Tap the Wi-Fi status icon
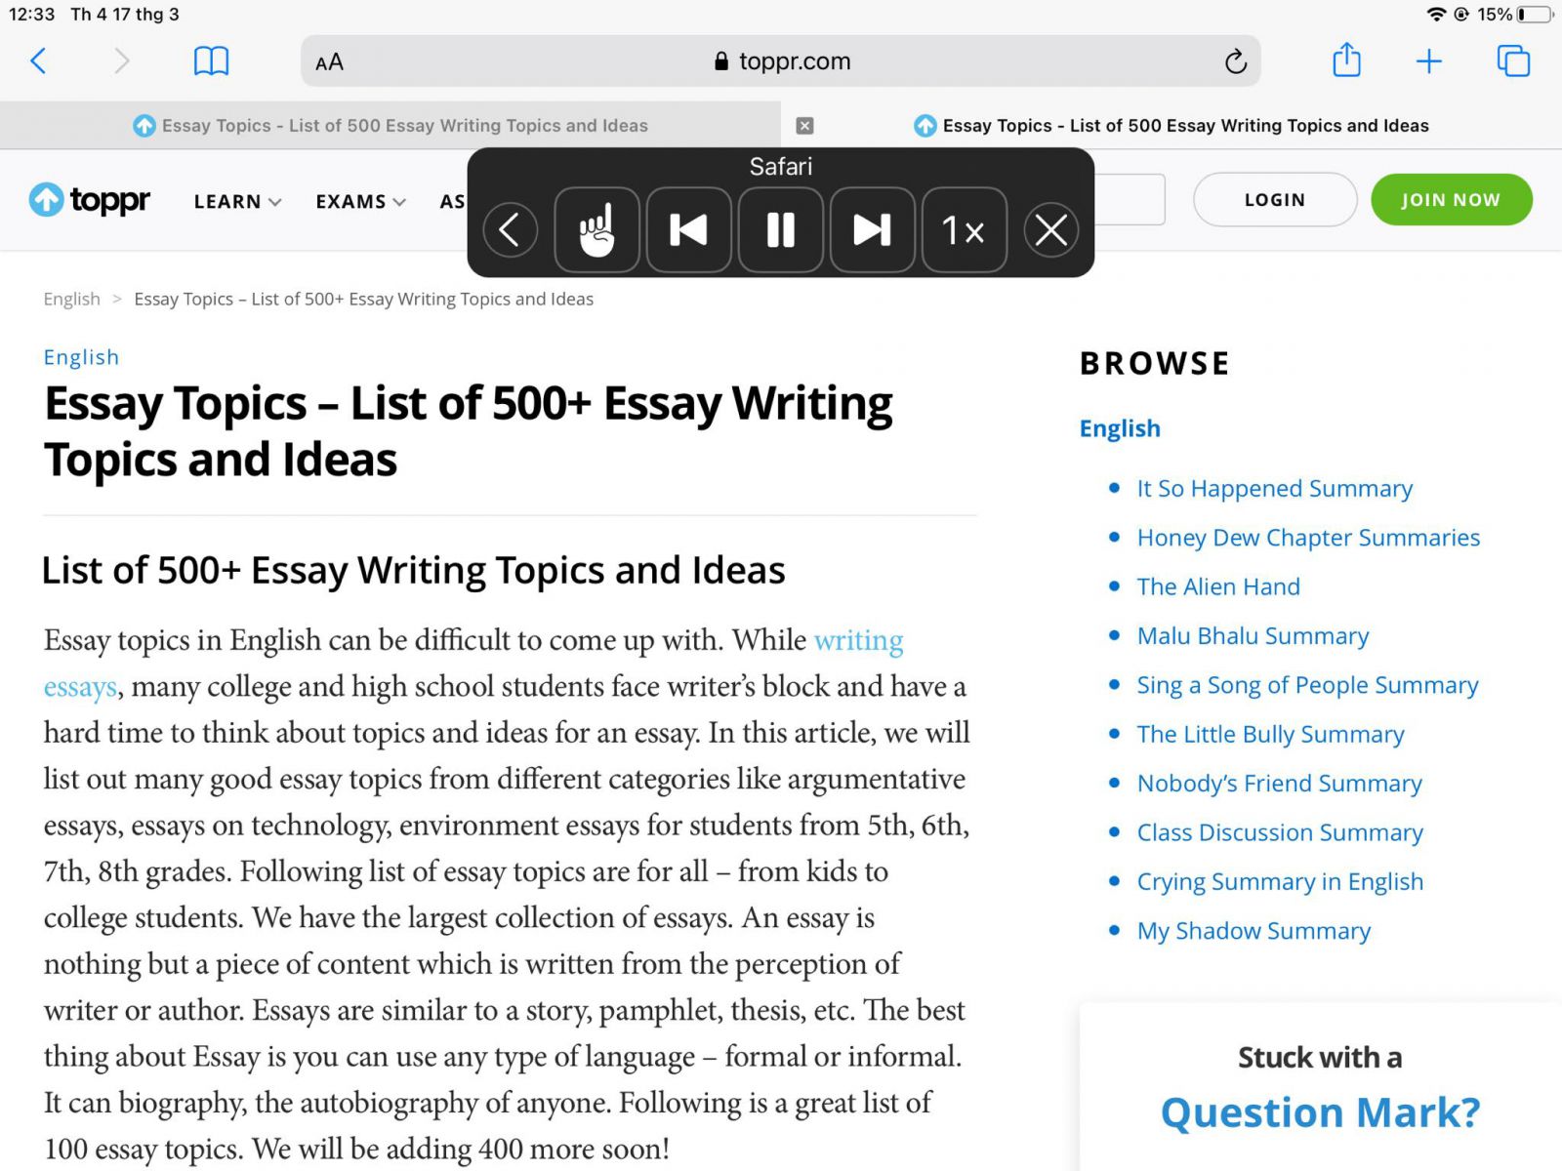The width and height of the screenshot is (1562, 1171). coord(1436,14)
